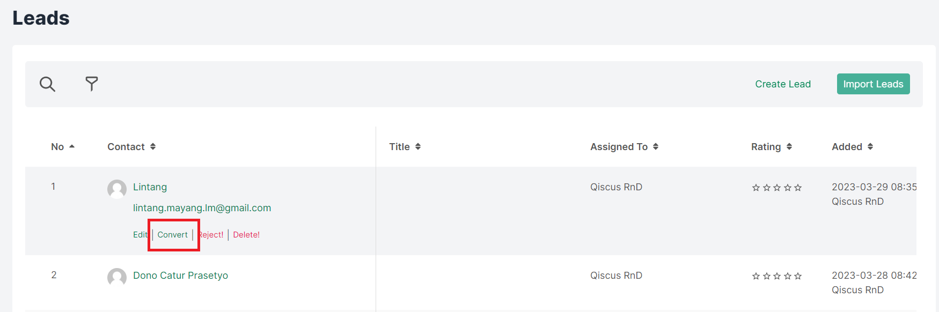Rate Lintang with the fifth star

point(798,188)
